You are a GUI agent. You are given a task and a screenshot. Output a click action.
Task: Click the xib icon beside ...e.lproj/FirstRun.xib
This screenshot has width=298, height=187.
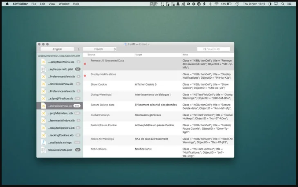pyautogui.click(x=43, y=99)
